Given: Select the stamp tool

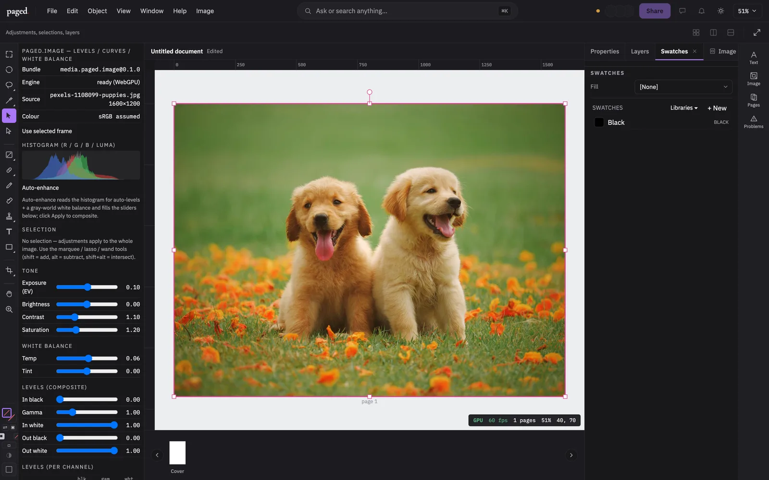Looking at the screenshot, I should [9, 216].
